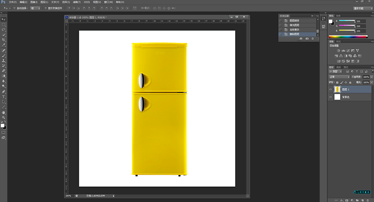The height and width of the screenshot is (202, 374).
Task: Create new document from current state
Action: pos(301,39)
